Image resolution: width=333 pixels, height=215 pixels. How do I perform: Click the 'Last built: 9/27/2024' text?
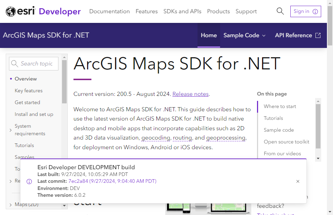82,174
